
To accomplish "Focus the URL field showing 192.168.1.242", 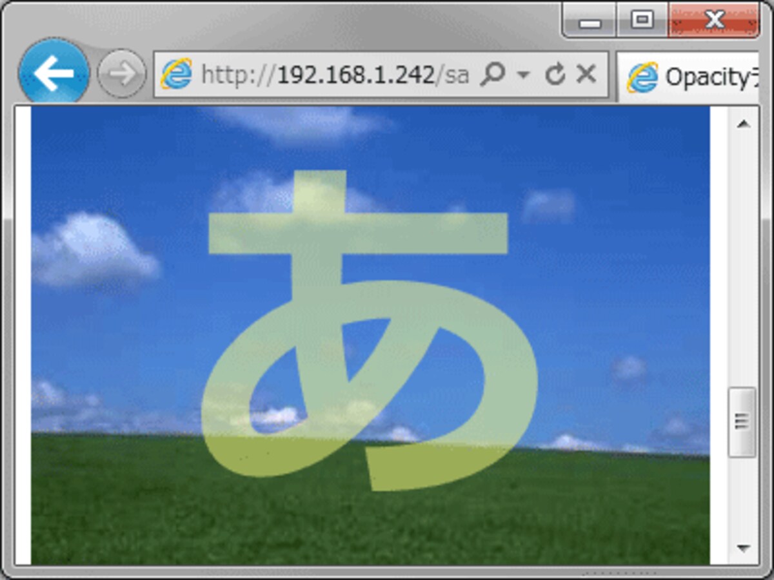I will point(334,75).
